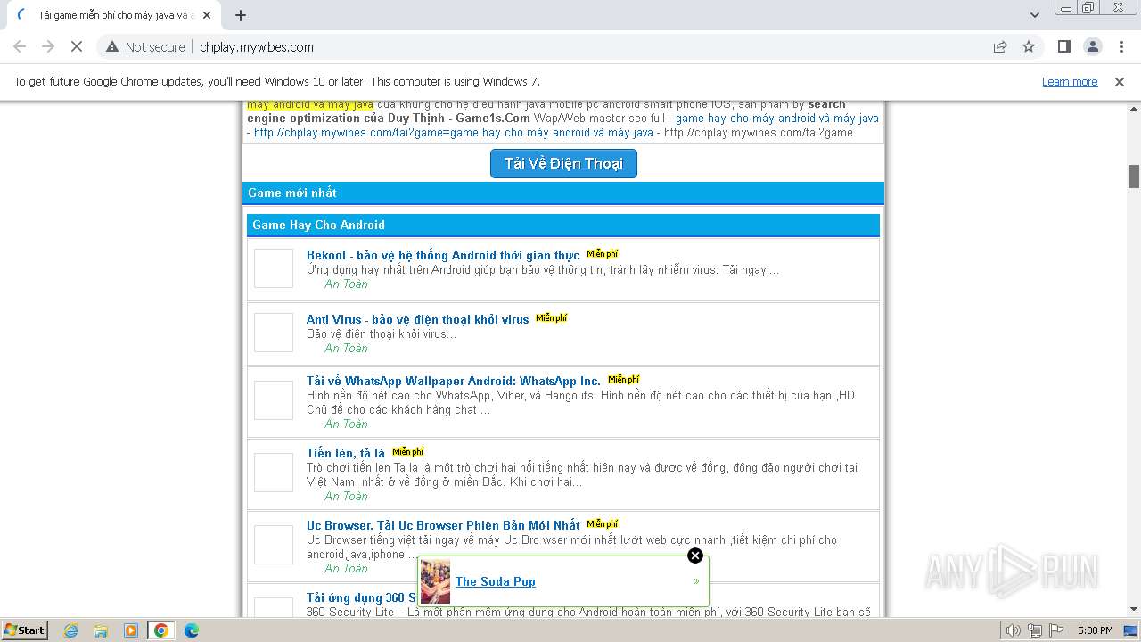
Task: Open The Soda Pop ad link
Action: [496, 581]
